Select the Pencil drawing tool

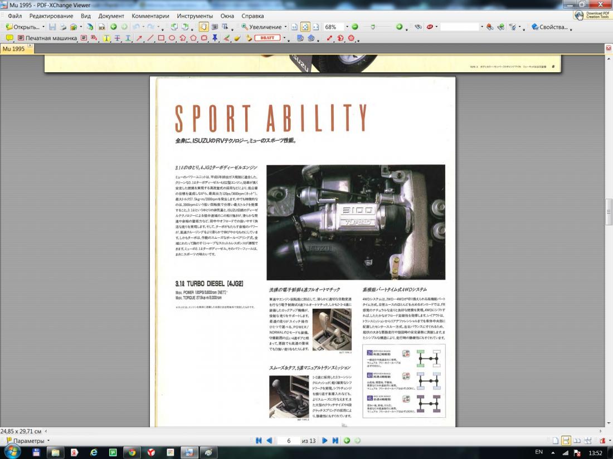[226, 38]
